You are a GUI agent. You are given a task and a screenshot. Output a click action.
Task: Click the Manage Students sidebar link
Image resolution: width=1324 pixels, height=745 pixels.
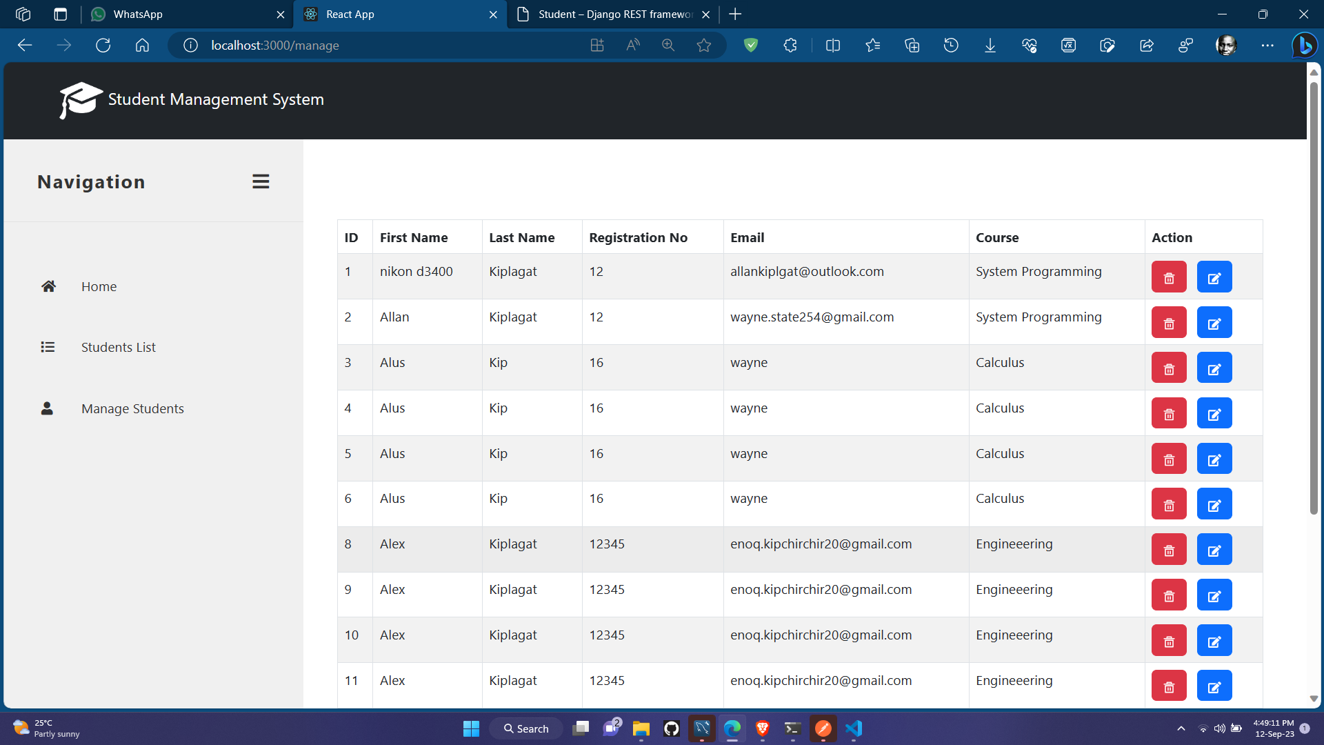(x=132, y=408)
